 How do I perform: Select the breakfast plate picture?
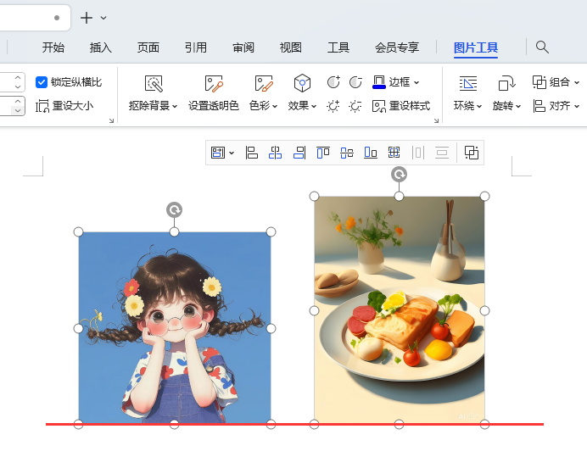(400, 310)
